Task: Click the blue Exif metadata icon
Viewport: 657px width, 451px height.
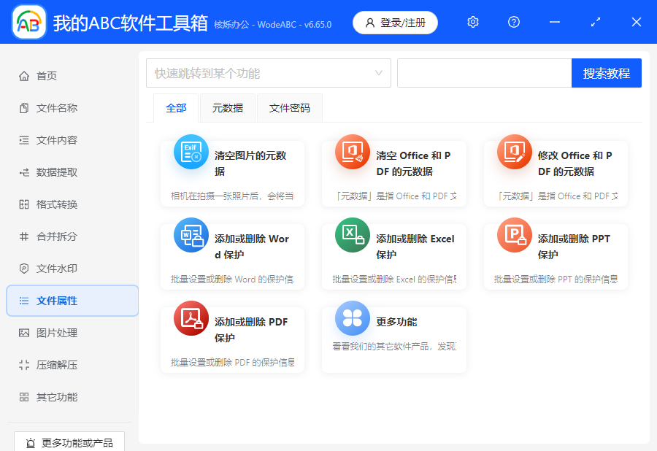Action: [191, 152]
